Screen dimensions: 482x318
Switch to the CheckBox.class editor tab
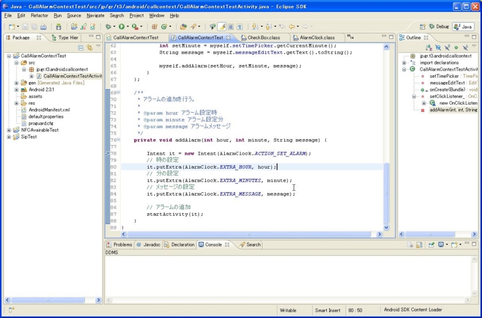pyautogui.click(x=260, y=38)
